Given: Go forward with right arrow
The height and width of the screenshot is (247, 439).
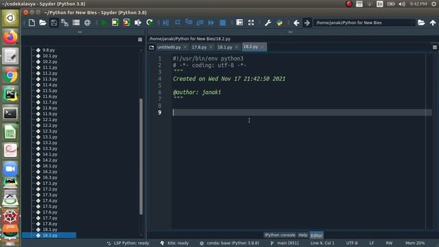Looking at the screenshot, I should tap(307, 23).
